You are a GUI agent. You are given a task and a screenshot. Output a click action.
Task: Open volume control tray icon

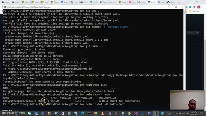click(x=183, y=113)
